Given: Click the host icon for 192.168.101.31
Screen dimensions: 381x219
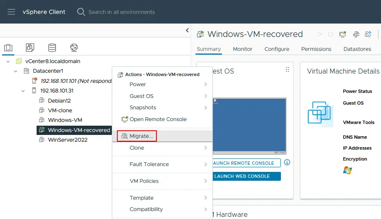Looking at the screenshot, I should [x=34, y=90].
